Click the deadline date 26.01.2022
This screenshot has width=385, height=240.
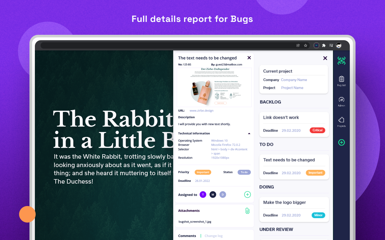click(202, 181)
